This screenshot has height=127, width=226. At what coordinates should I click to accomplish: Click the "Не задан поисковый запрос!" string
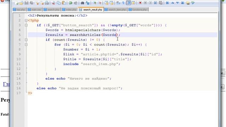point(89,88)
